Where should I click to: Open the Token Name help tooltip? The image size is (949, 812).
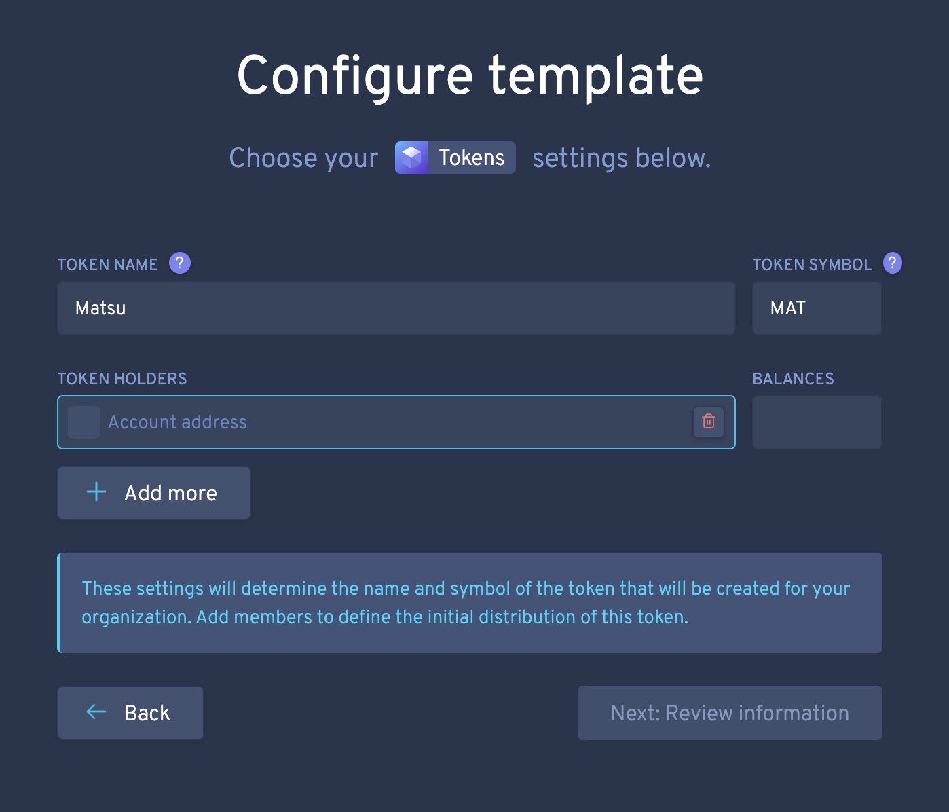click(x=180, y=263)
